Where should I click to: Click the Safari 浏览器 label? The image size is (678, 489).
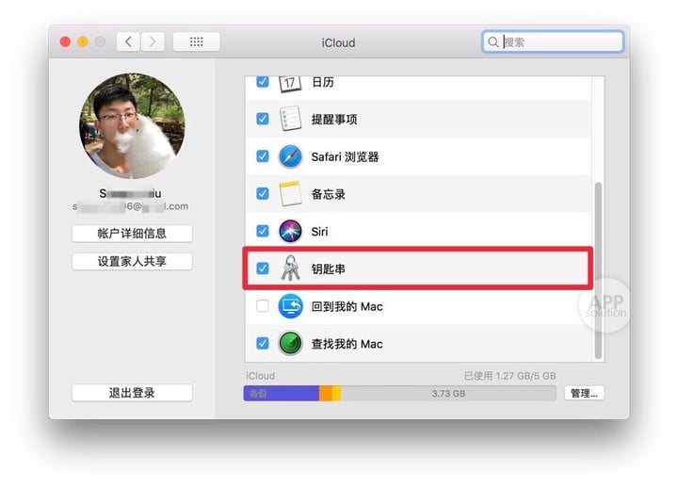[345, 156]
